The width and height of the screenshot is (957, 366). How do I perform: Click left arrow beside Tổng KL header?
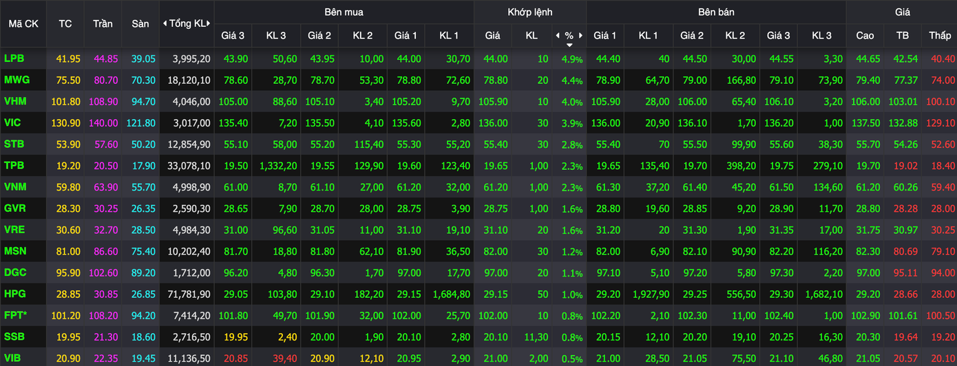pyautogui.click(x=165, y=23)
